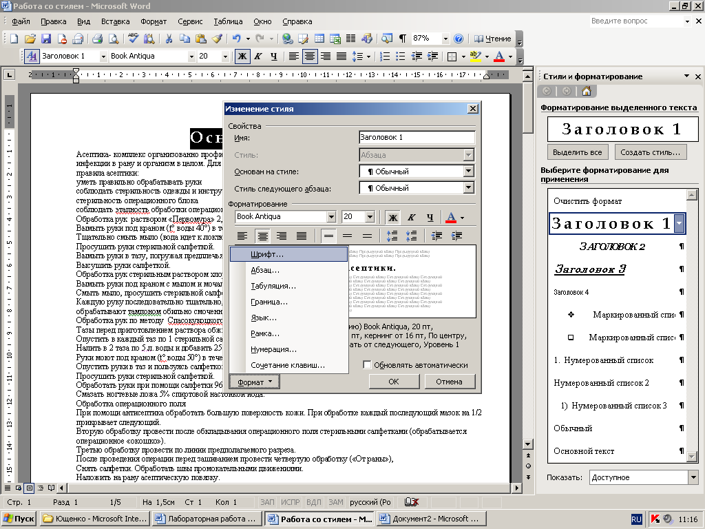Click the Print icon in the standard toolbar

coord(98,39)
